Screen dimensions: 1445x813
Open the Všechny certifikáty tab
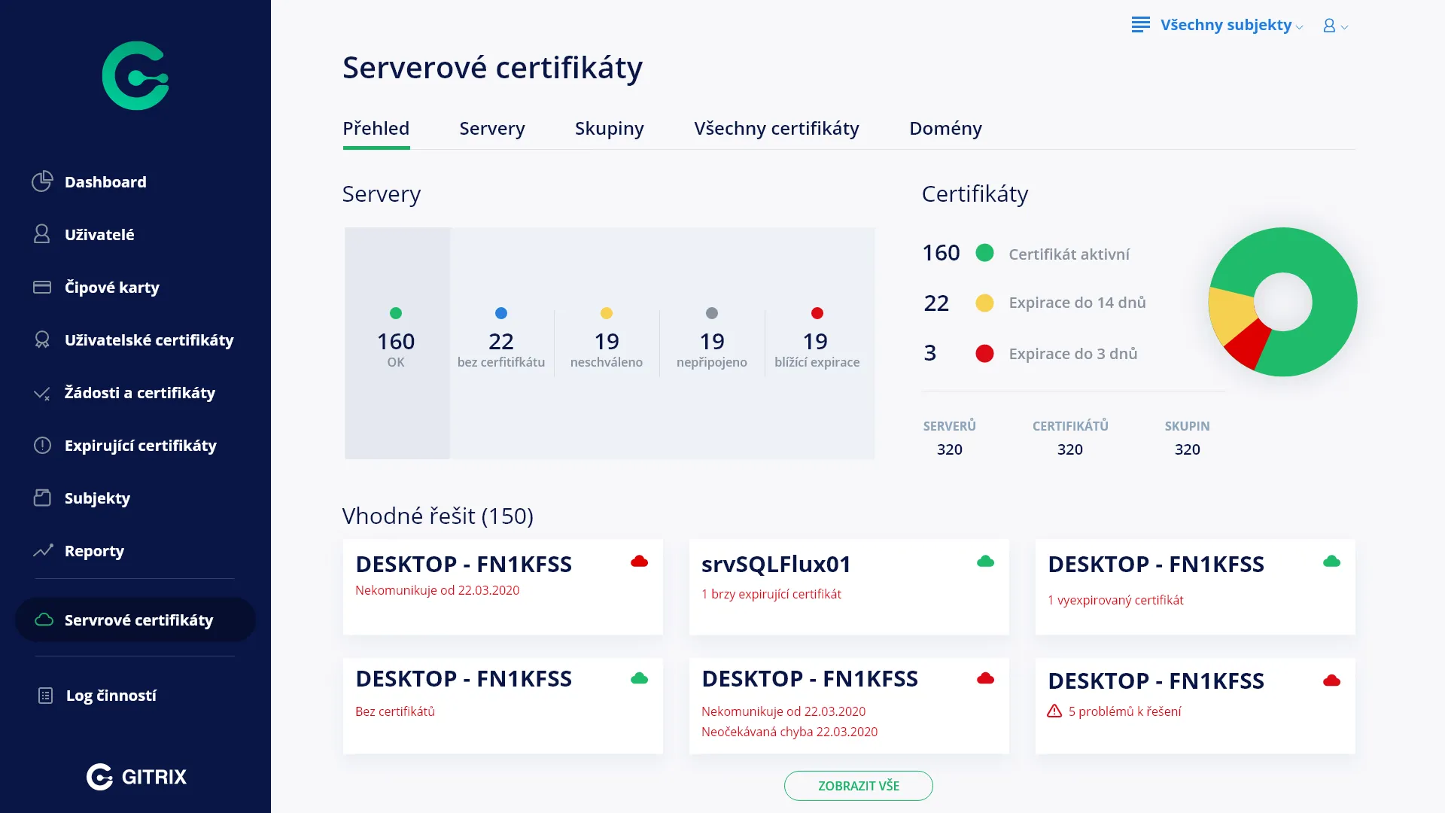point(776,129)
